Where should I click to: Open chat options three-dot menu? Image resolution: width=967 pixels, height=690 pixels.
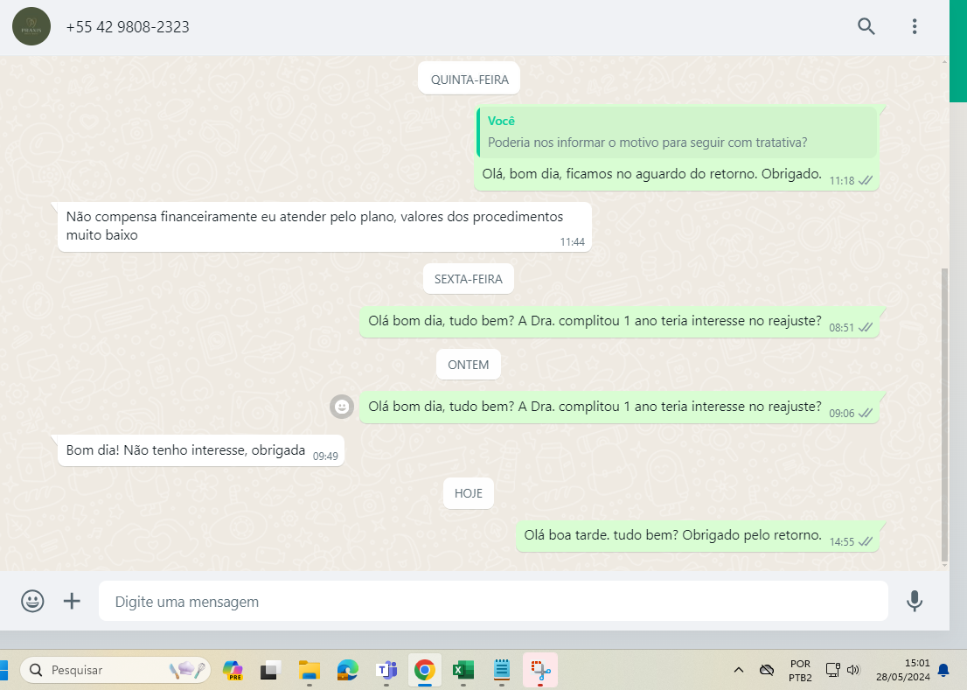(914, 26)
